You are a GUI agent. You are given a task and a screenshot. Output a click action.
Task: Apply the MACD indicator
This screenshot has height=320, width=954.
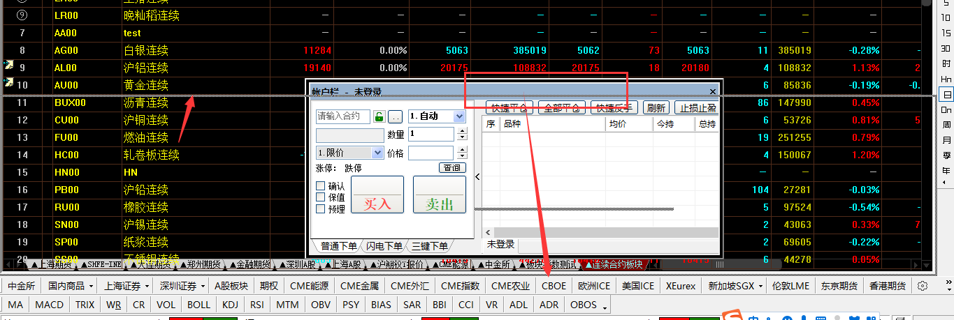tap(49, 305)
